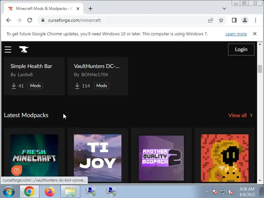Click the Latest Modpacks heading

tap(26, 115)
